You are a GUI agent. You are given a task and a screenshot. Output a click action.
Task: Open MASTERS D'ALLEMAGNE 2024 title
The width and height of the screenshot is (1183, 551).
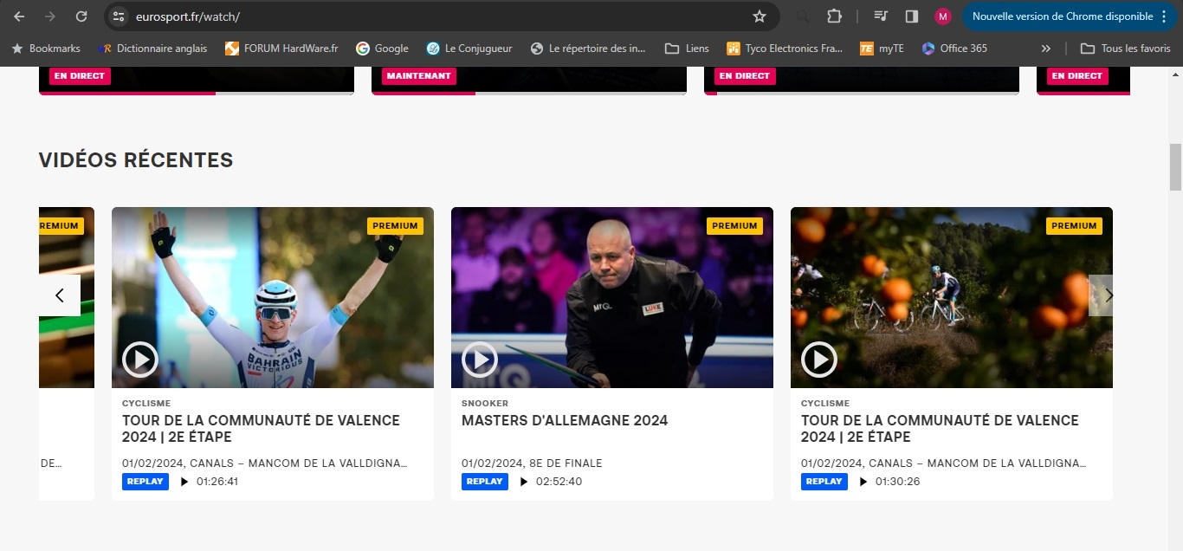[x=565, y=420]
